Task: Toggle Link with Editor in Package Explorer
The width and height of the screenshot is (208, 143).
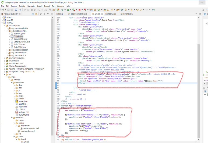Action: [36, 14]
